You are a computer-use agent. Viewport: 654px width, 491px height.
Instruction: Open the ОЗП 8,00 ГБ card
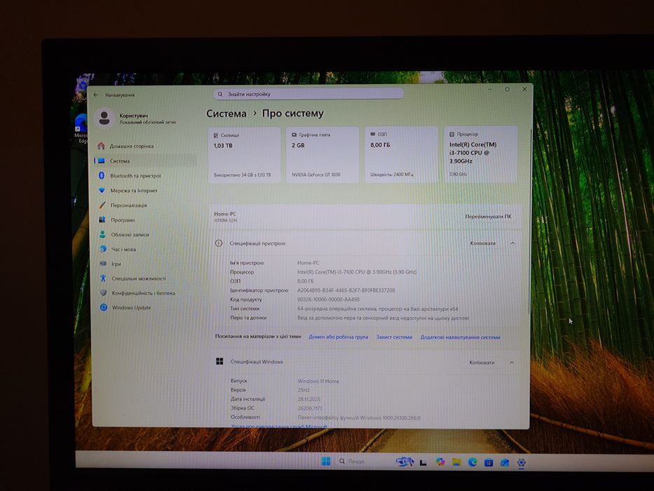401,154
